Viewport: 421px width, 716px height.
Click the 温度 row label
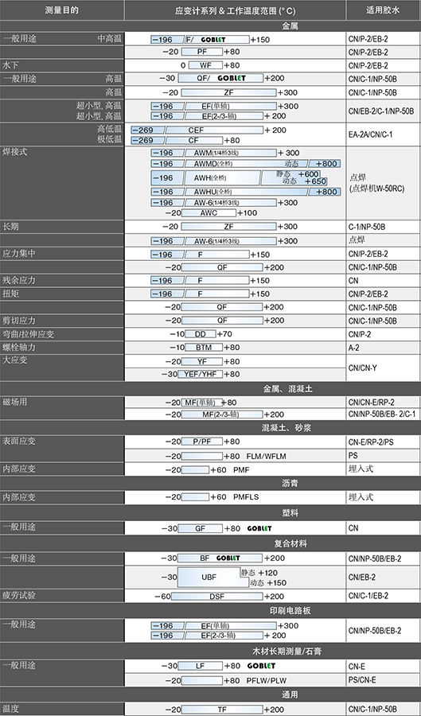[x=10, y=709]
